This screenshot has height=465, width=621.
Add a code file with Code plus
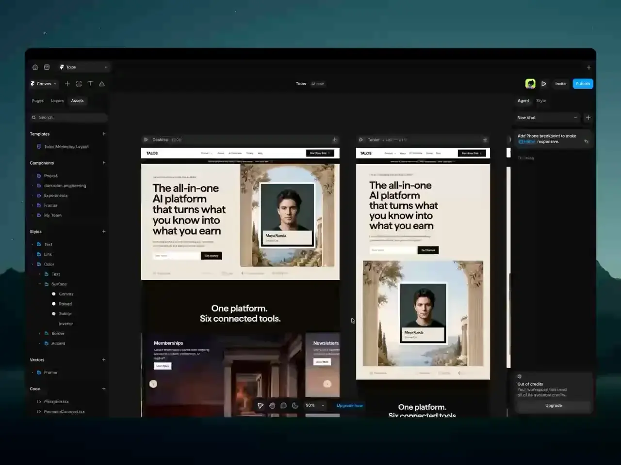(x=104, y=388)
